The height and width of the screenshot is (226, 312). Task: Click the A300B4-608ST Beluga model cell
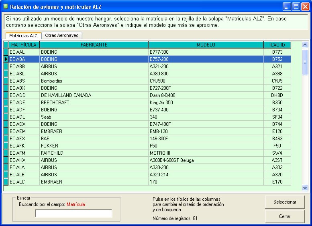point(206,160)
